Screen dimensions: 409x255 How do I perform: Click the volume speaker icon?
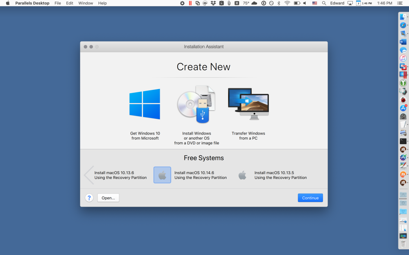[x=305, y=3]
